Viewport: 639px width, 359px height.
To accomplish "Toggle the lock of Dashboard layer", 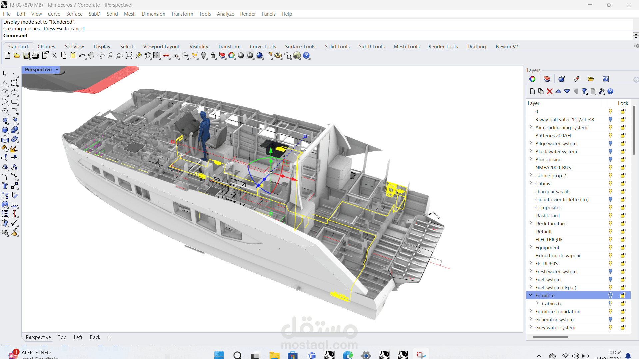I will coord(623,216).
